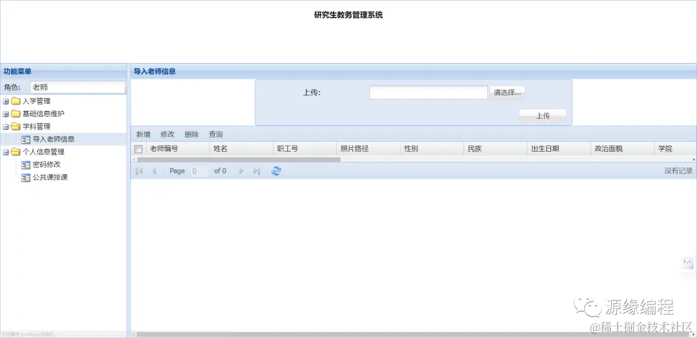
Task: Sort by 姓名 column header
Action: (241, 149)
